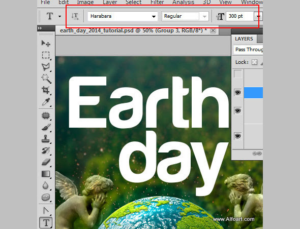Show the hidden top layer

237,74
